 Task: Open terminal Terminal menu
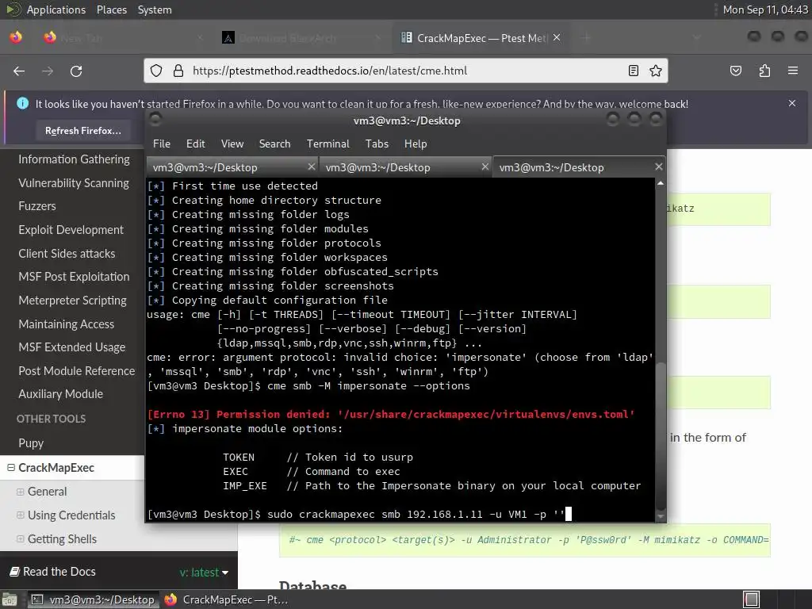pos(327,144)
